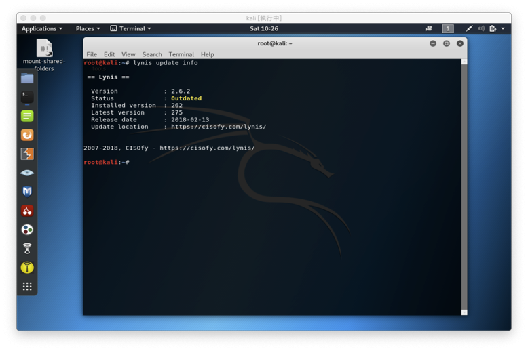Launch the Burp Suite dock icon
528x351 pixels.
[27, 154]
